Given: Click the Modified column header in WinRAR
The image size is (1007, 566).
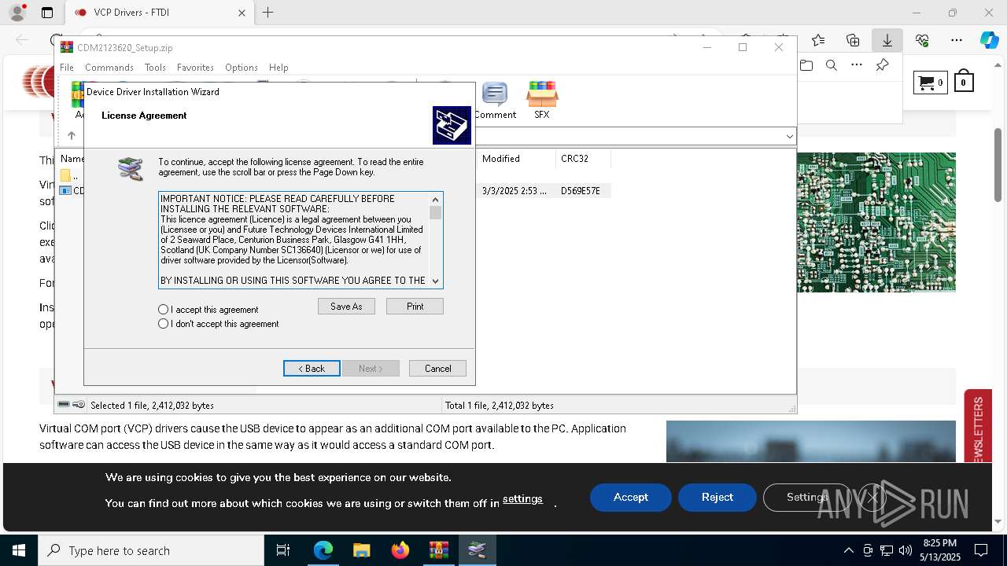Looking at the screenshot, I should pyautogui.click(x=515, y=159).
